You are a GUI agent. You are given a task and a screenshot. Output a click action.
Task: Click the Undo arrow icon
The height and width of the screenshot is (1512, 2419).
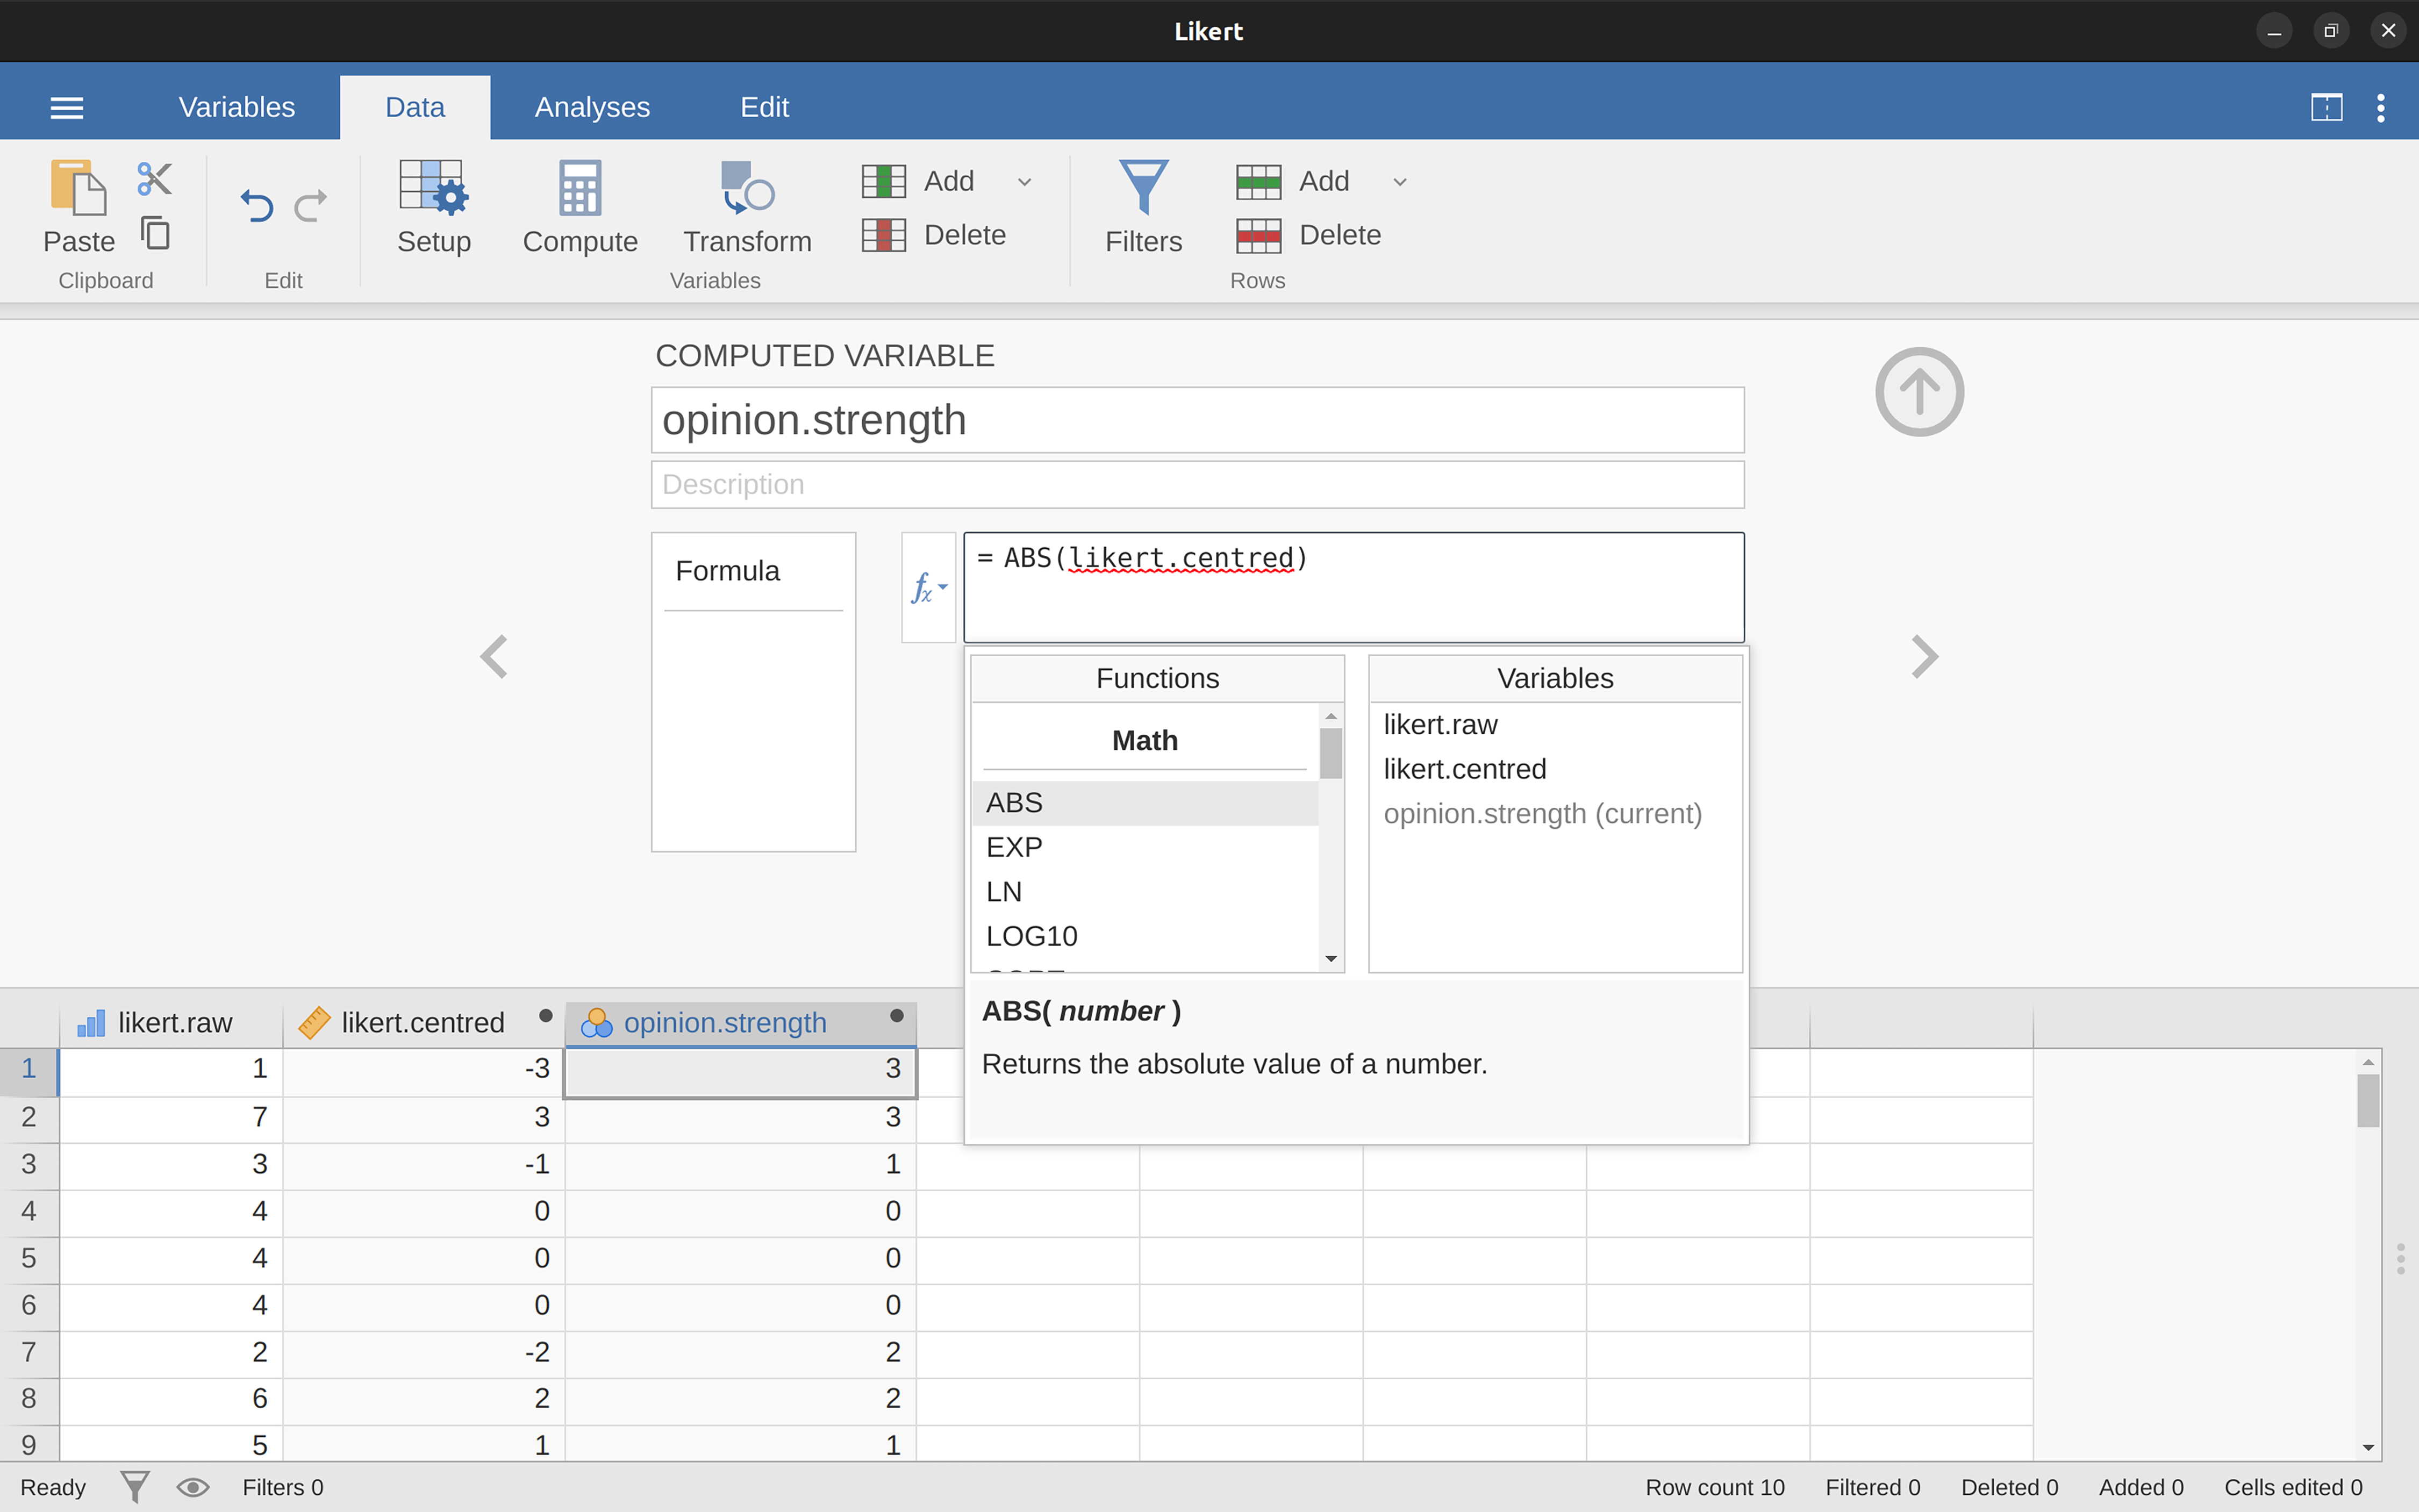(257, 206)
